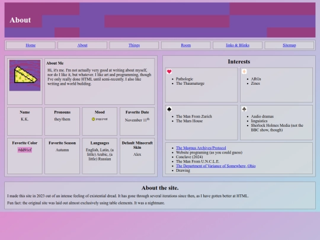The image size is (320, 240).
Task: Open the Home navigation link
Action: [31, 45]
